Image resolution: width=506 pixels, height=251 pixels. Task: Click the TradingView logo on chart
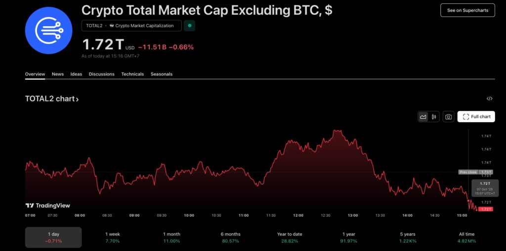48,206
